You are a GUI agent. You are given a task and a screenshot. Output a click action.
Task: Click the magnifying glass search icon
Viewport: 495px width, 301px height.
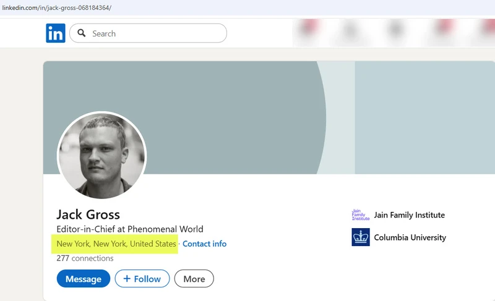coord(81,33)
